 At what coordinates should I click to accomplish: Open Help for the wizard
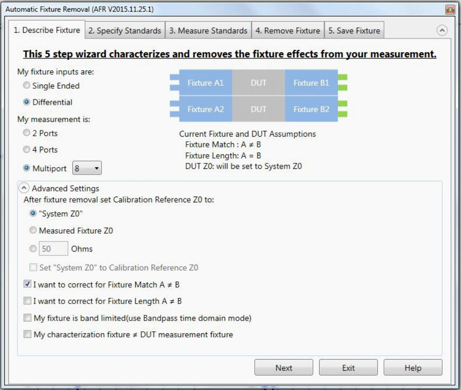(x=413, y=367)
